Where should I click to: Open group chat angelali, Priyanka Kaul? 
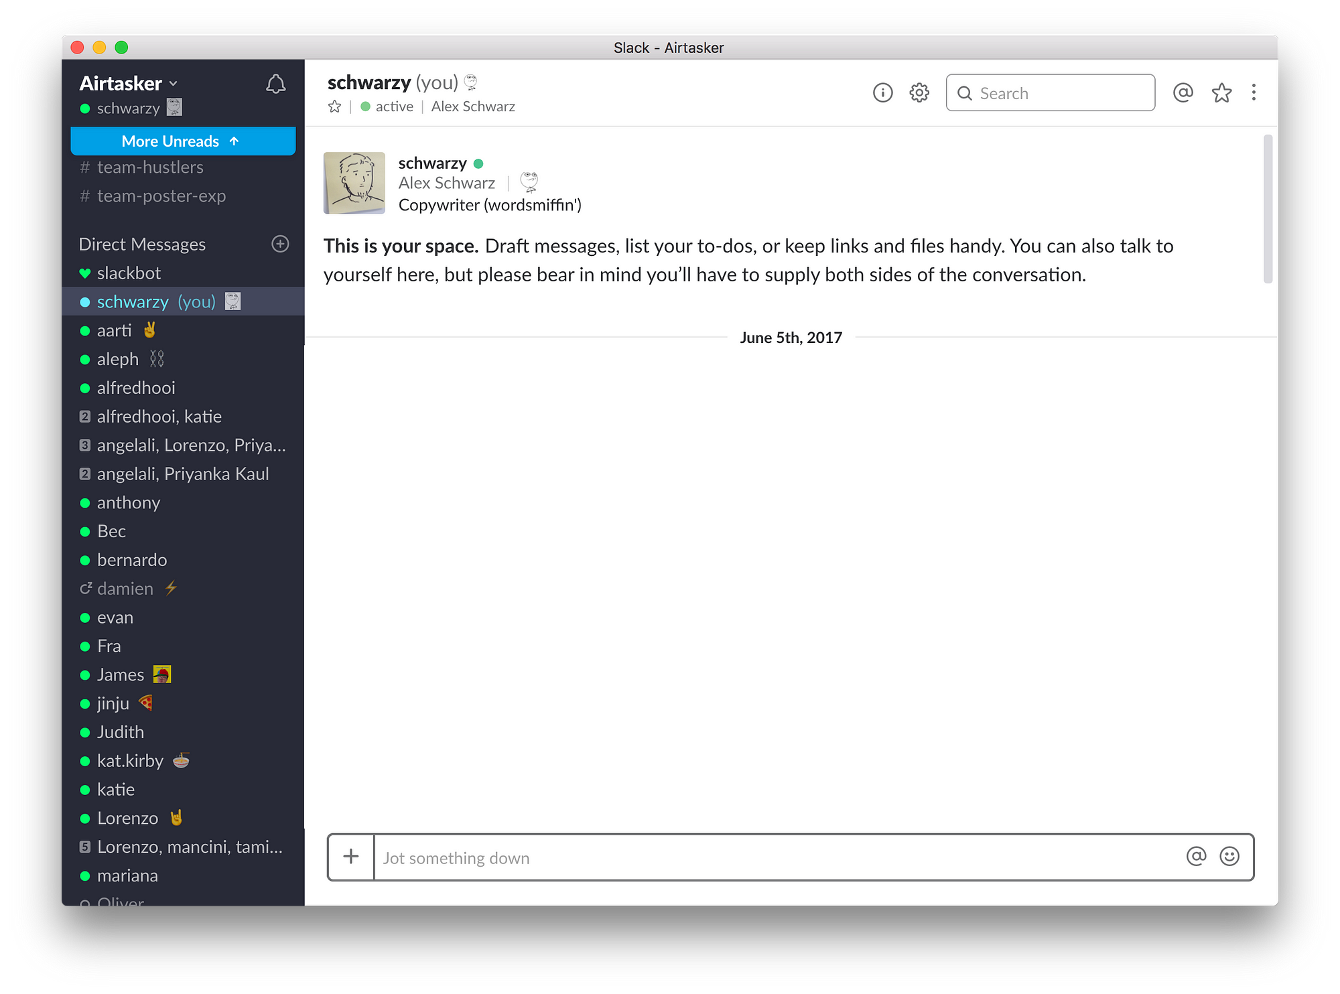click(x=183, y=474)
